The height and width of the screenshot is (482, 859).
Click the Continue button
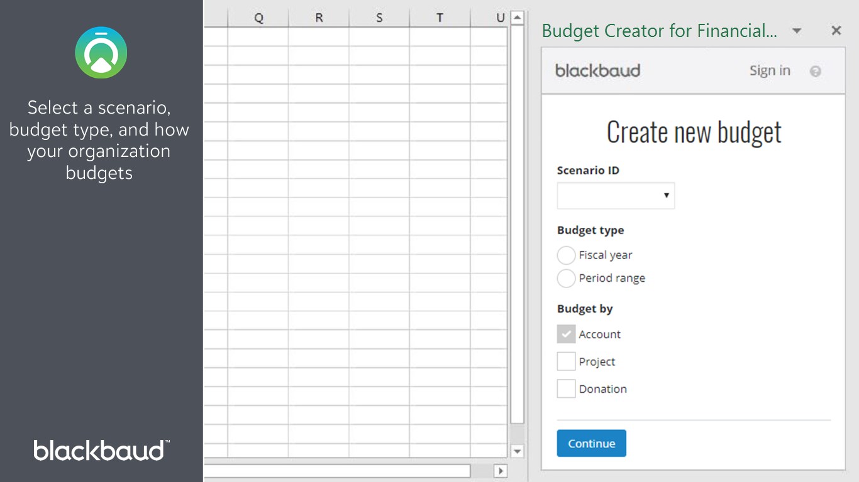pos(591,443)
